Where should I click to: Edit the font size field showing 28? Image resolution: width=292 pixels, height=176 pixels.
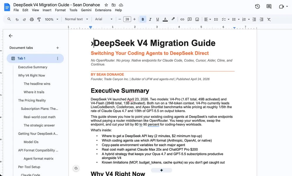127,19
